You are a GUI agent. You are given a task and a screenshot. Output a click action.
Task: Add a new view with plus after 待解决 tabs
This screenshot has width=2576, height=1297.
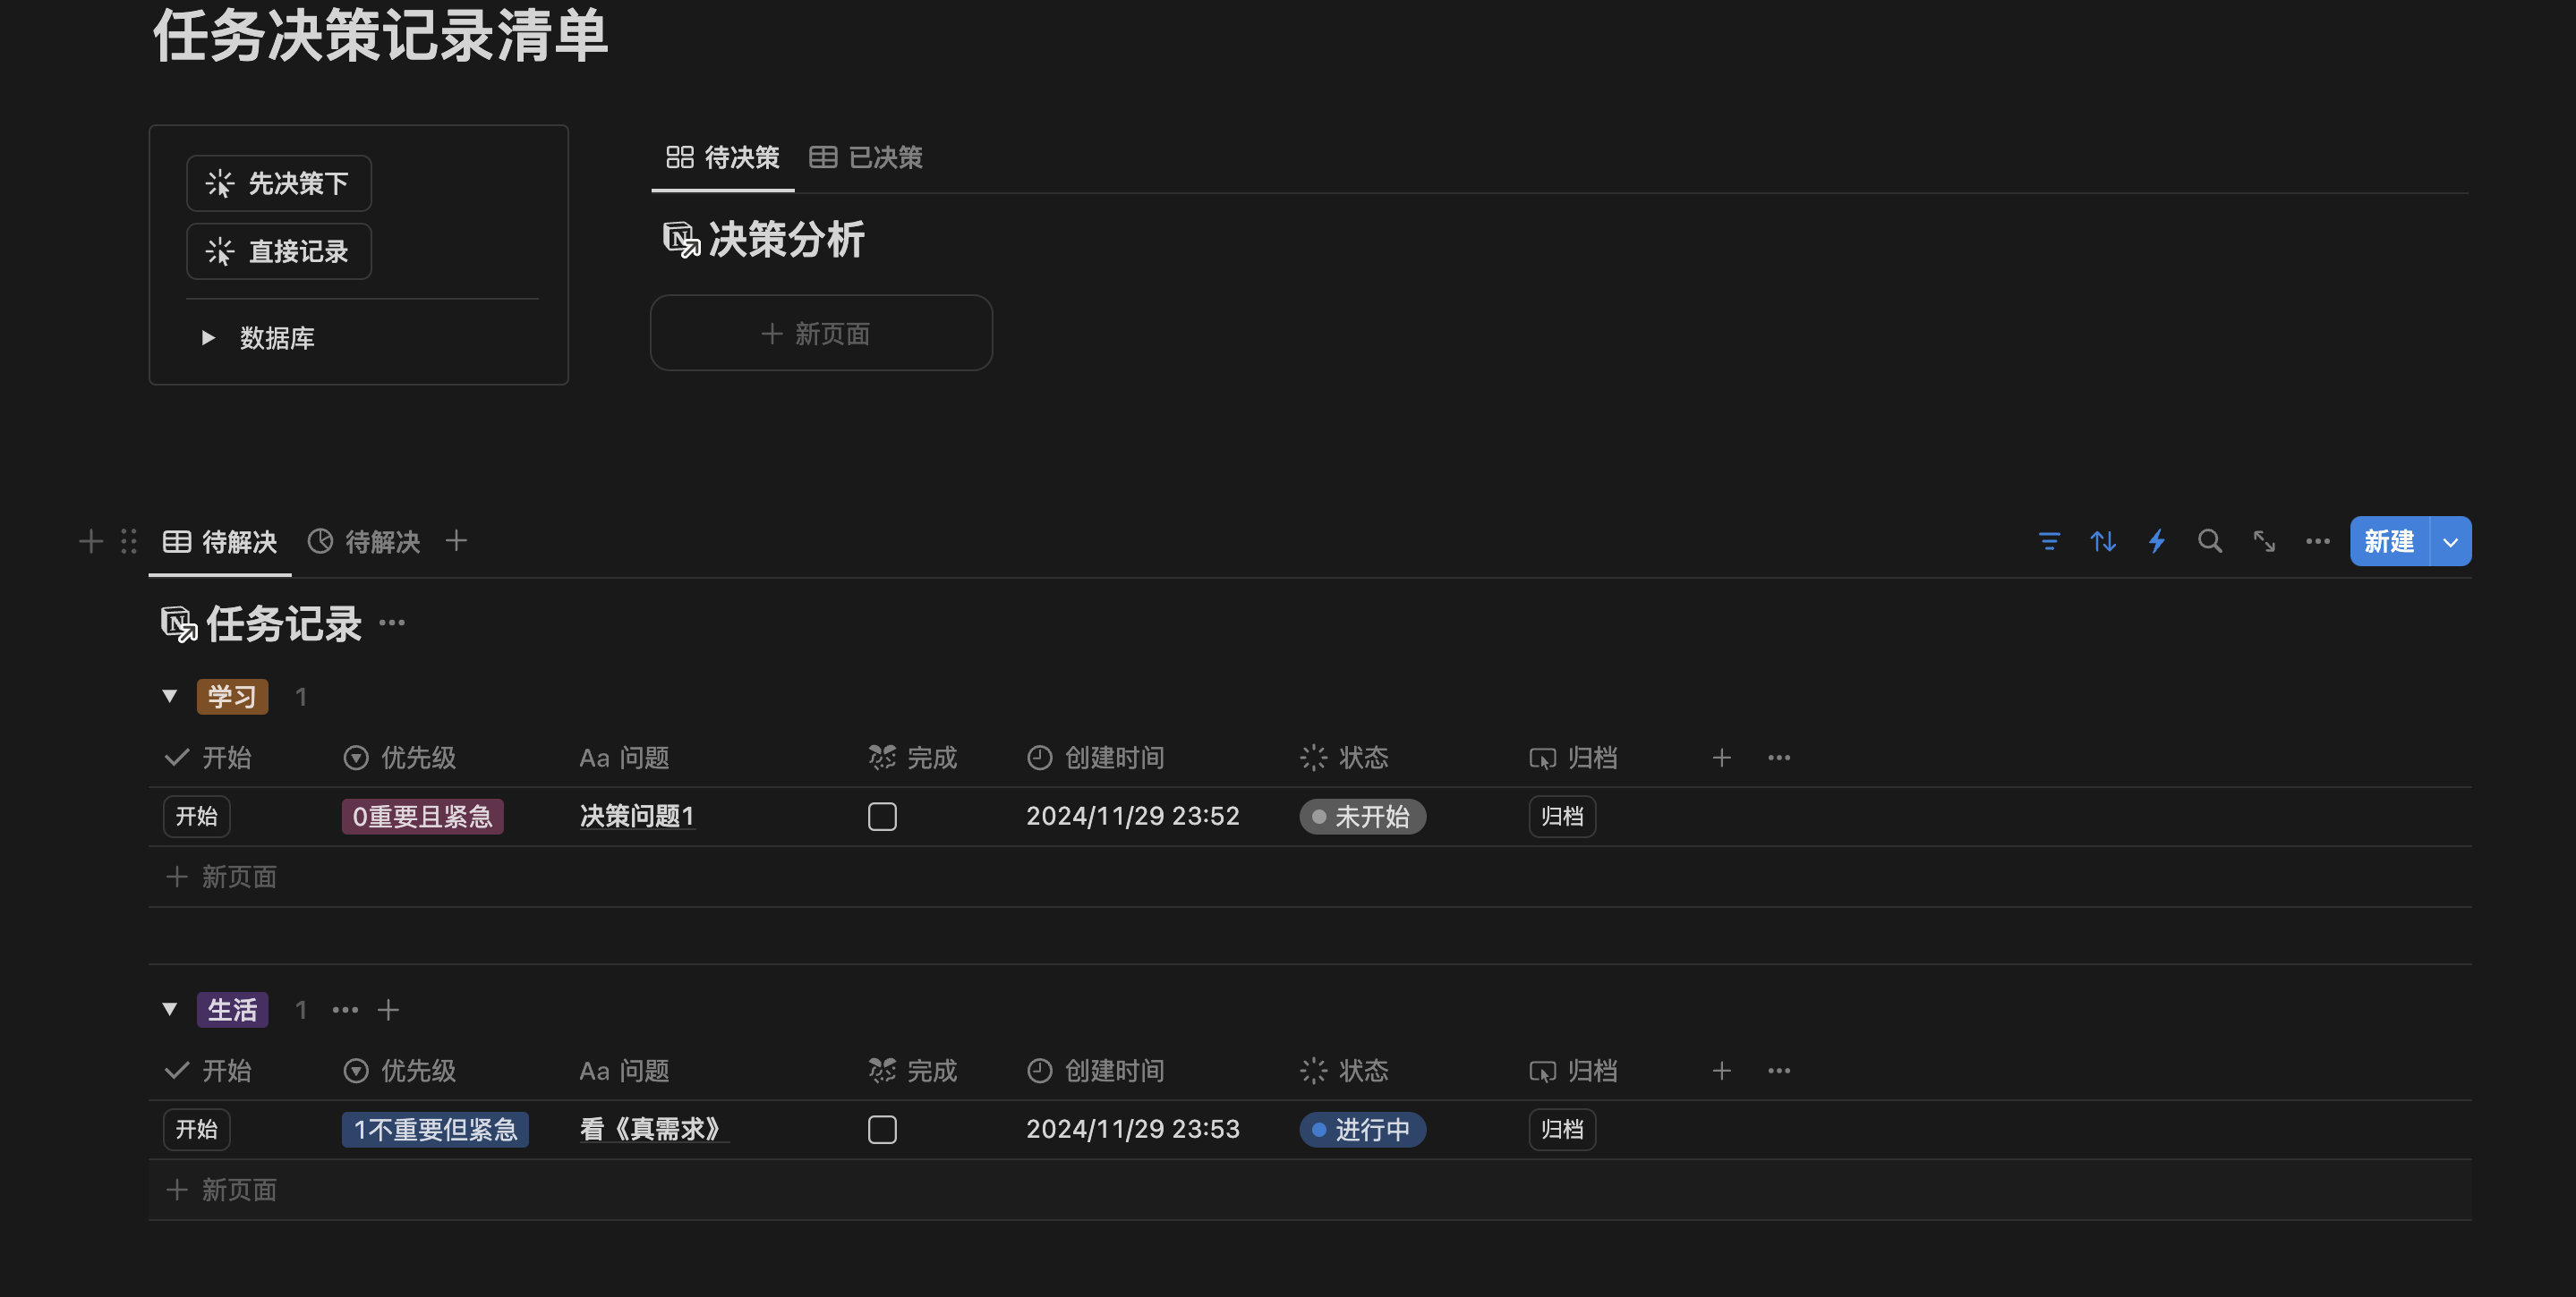click(456, 540)
